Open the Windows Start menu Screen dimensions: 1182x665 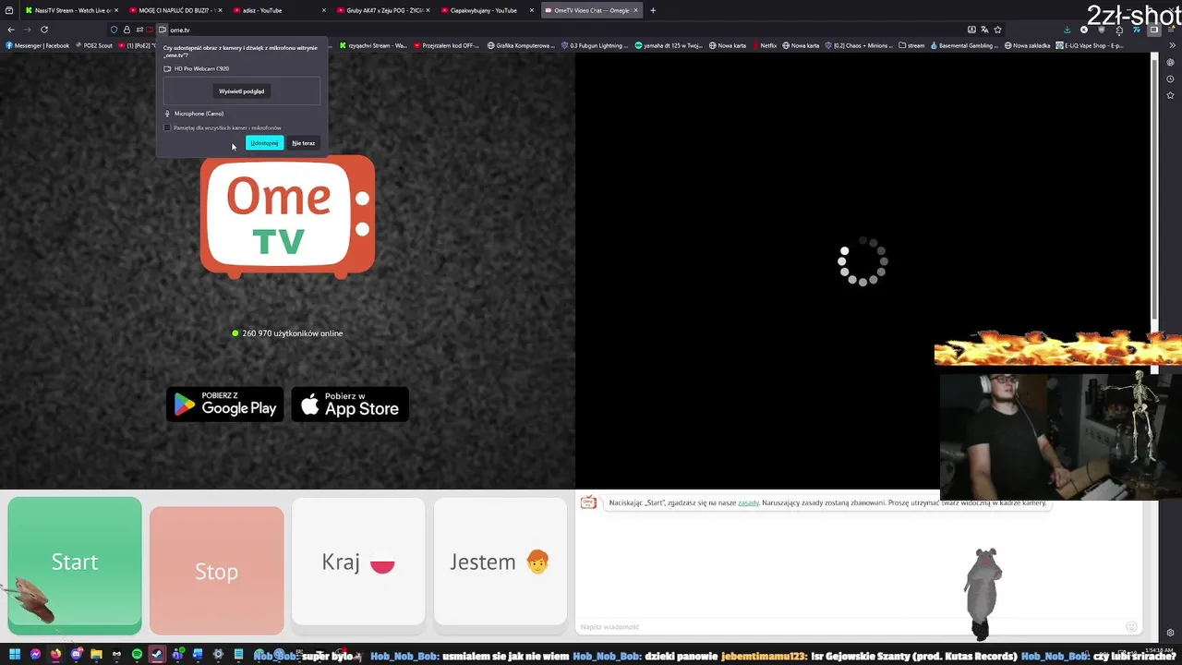click(15, 654)
